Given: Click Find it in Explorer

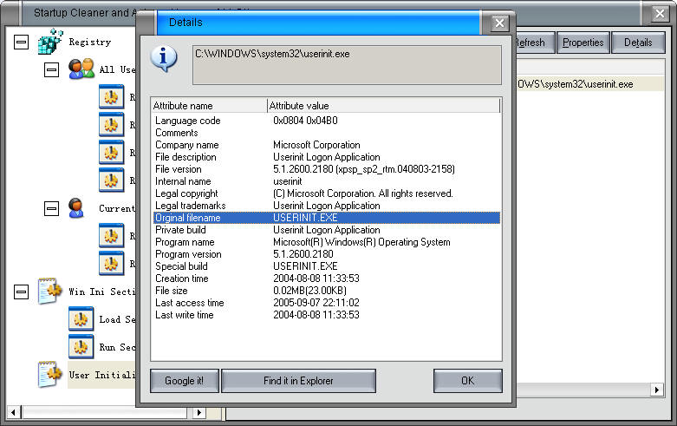Looking at the screenshot, I should point(298,380).
